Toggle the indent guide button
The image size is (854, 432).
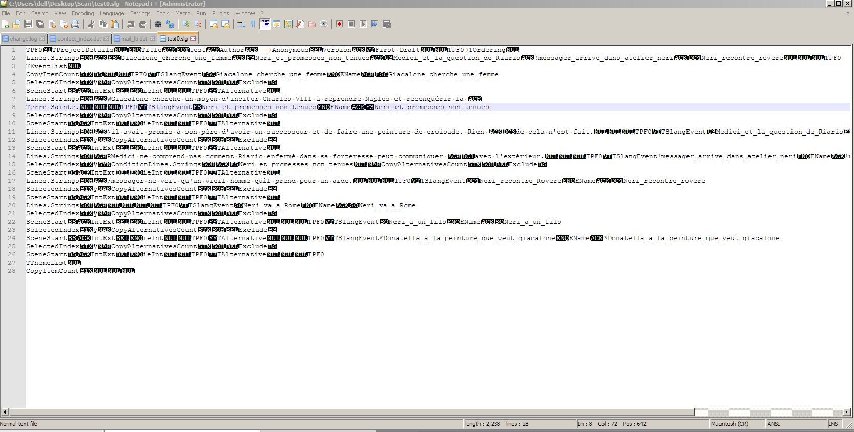265,24
